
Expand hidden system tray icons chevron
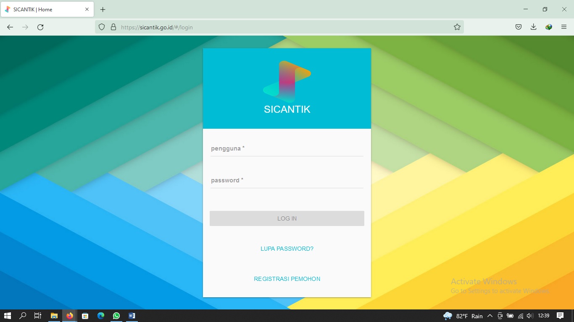(x=490, y=316)
